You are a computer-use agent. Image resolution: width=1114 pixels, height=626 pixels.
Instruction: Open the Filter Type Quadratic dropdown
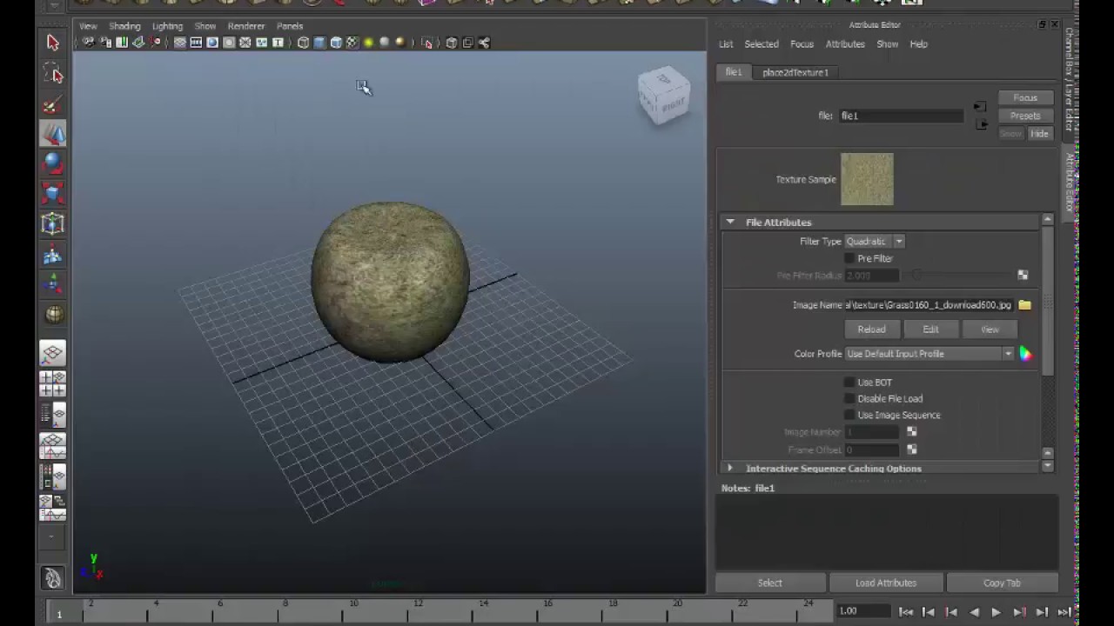(x=875, y=242)
